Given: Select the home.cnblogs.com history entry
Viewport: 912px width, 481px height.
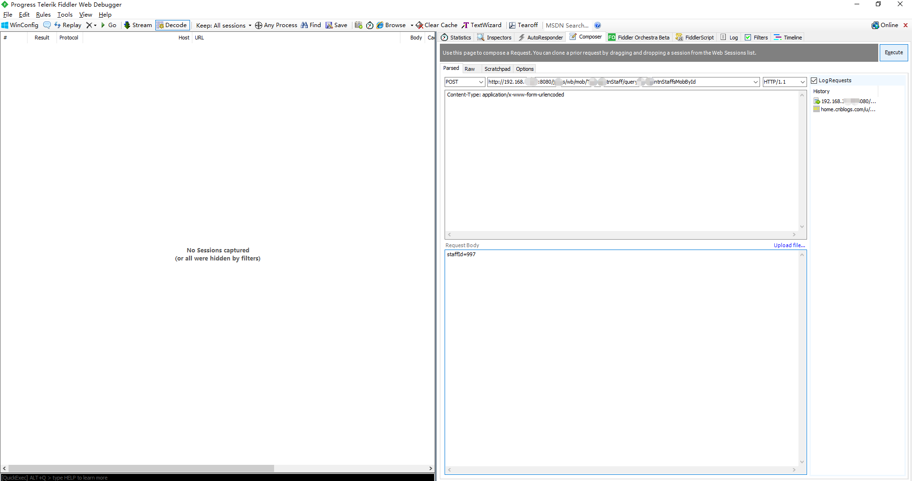Looking at the screenshot, I should click(845, 109).
